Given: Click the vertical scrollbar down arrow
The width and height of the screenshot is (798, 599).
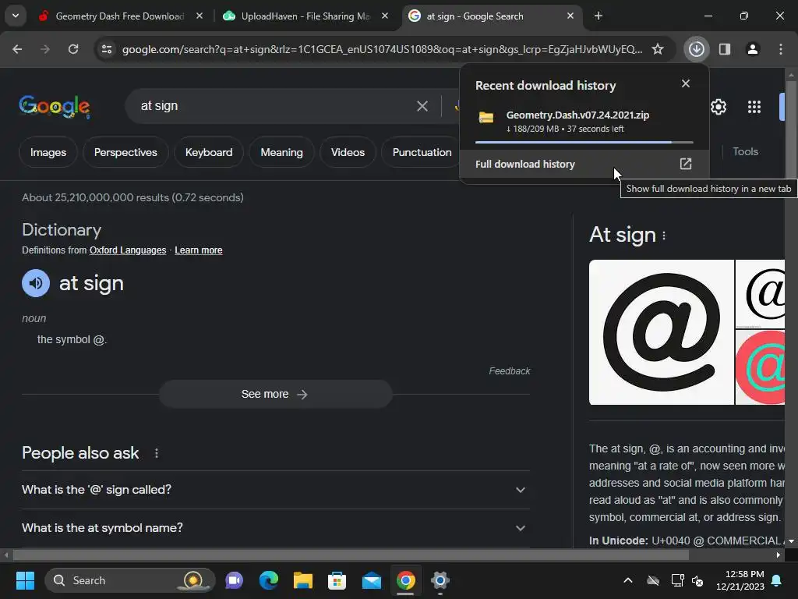Looking at the screenshot, I should click(791, 541).
